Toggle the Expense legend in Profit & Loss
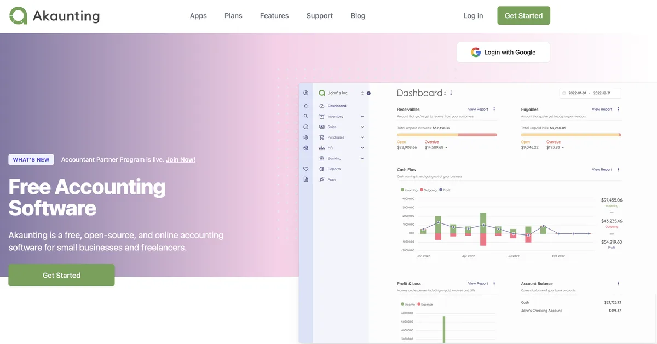 (x=425, y=304)
